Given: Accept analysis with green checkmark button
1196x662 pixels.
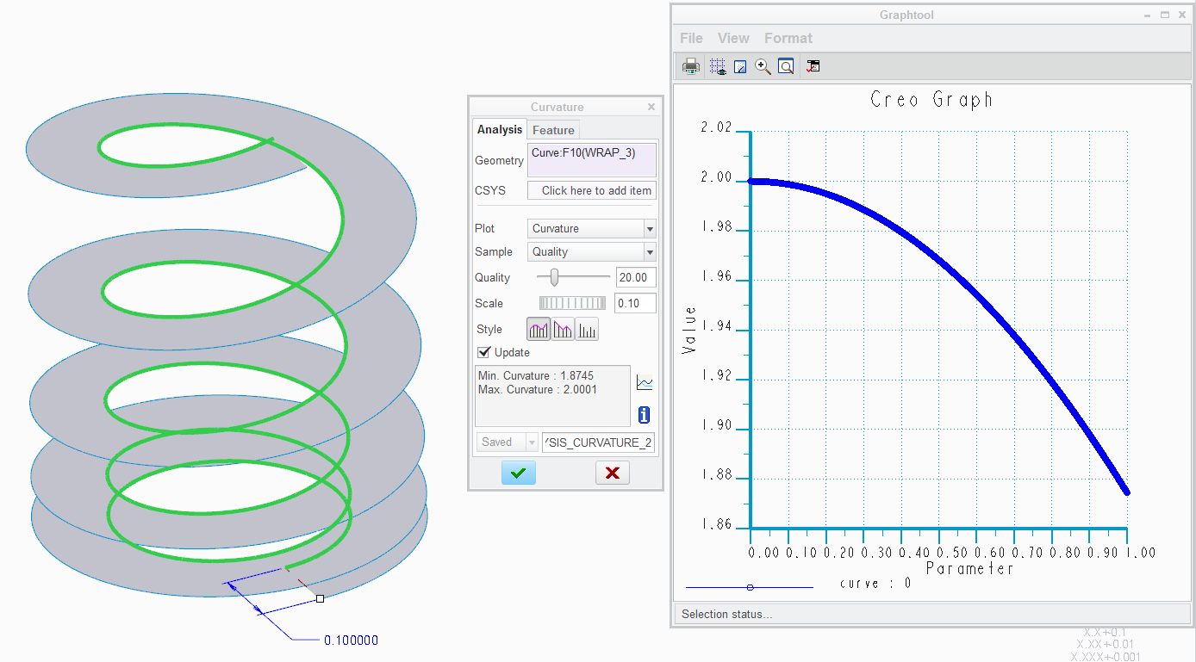Looking at the screenshot, I should (519, 473).
